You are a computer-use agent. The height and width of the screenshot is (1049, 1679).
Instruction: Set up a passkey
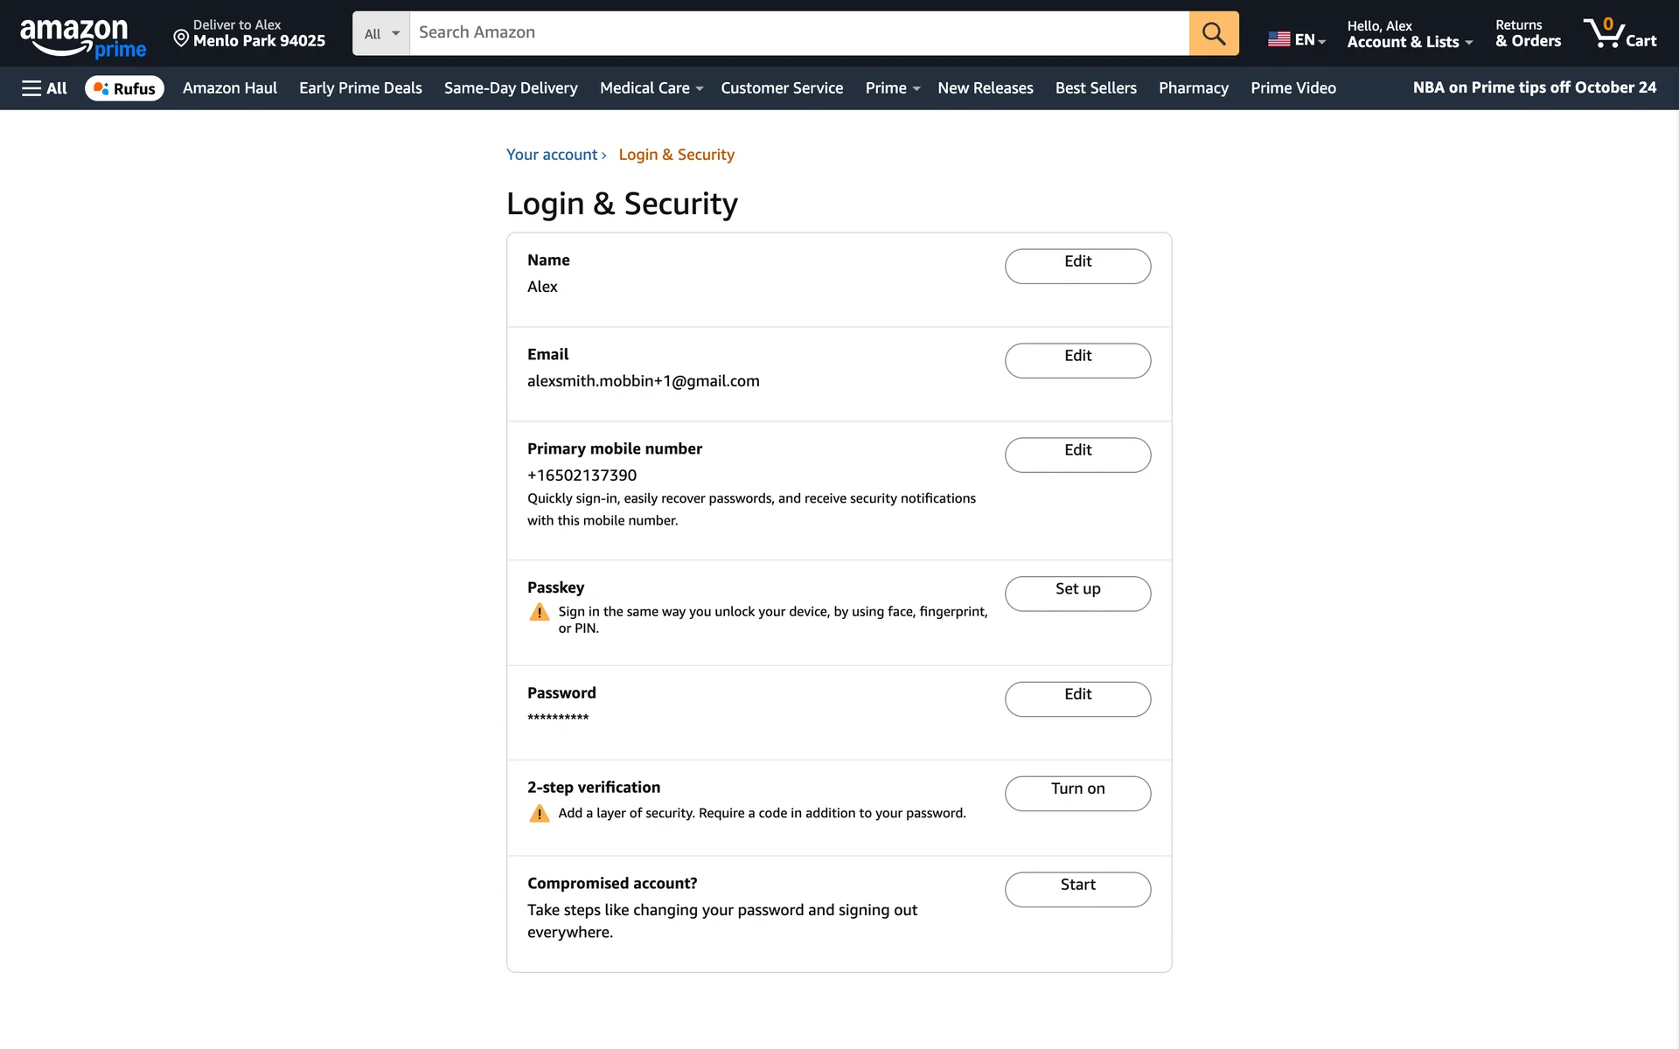(1076, 594)
